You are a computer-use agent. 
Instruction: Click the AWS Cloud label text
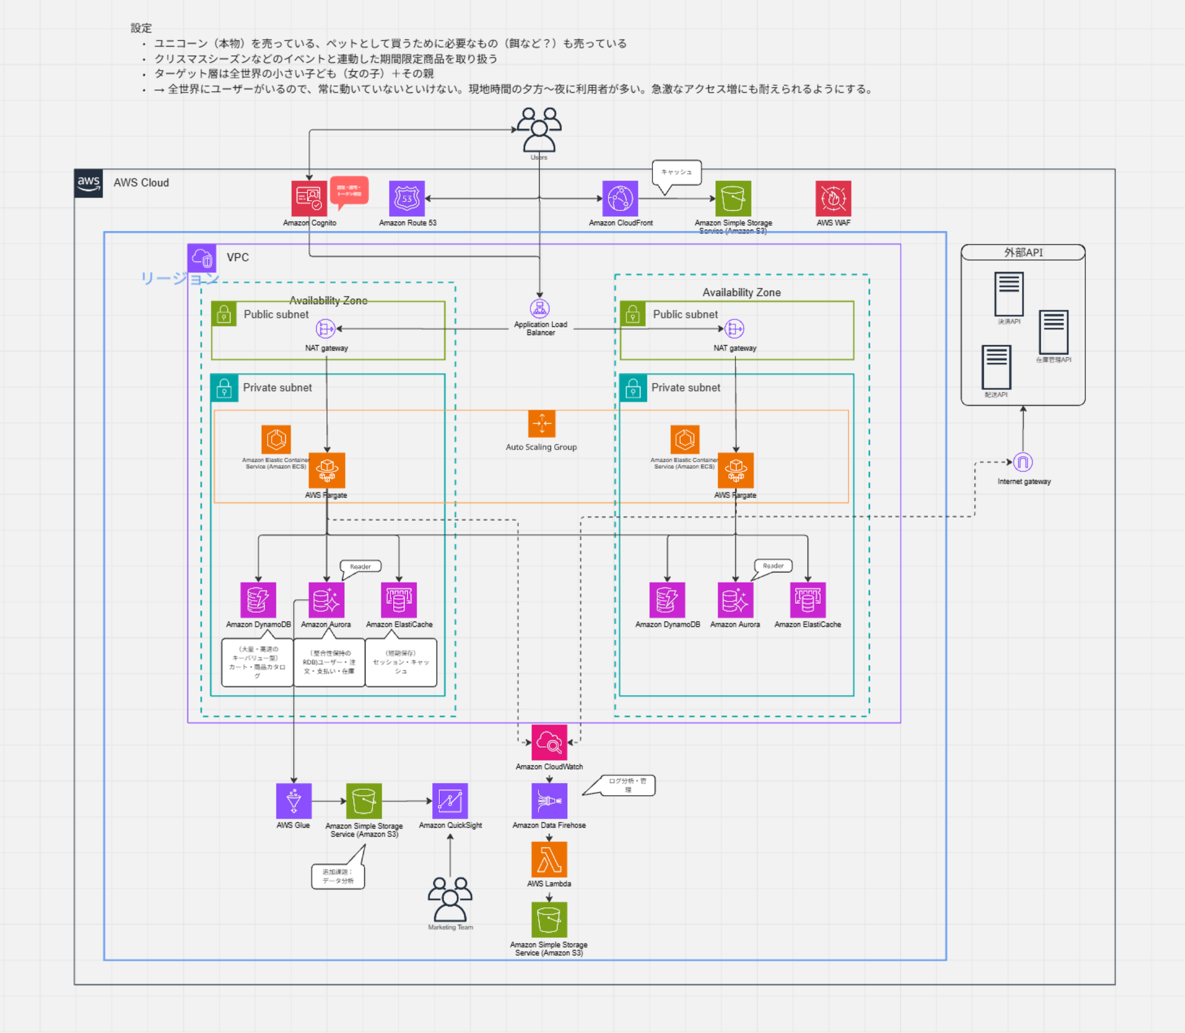pyautogui.click(x=142, y=183)
